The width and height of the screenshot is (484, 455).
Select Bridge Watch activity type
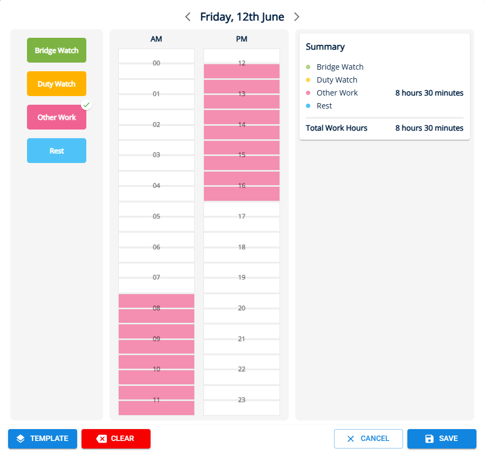pos(57,50)
